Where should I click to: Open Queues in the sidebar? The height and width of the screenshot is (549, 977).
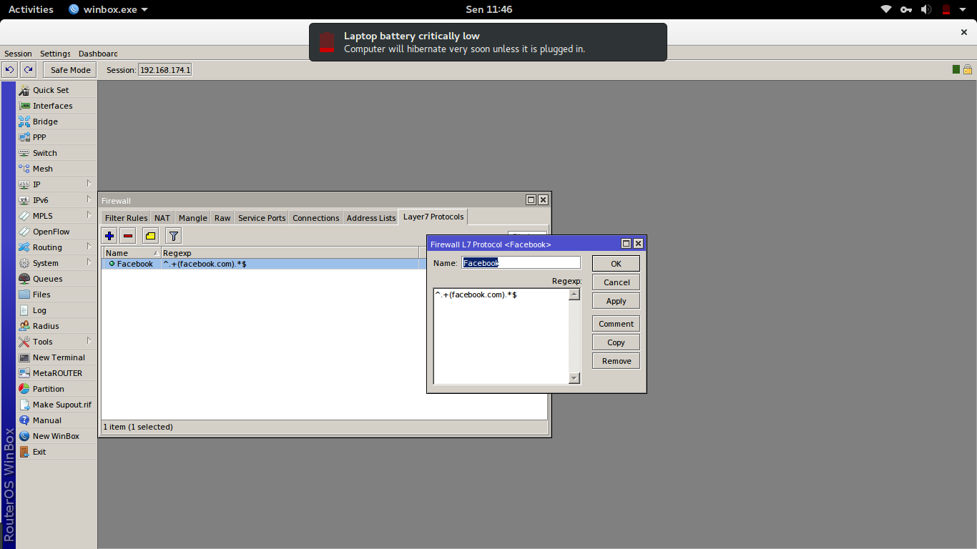[57, 279]
